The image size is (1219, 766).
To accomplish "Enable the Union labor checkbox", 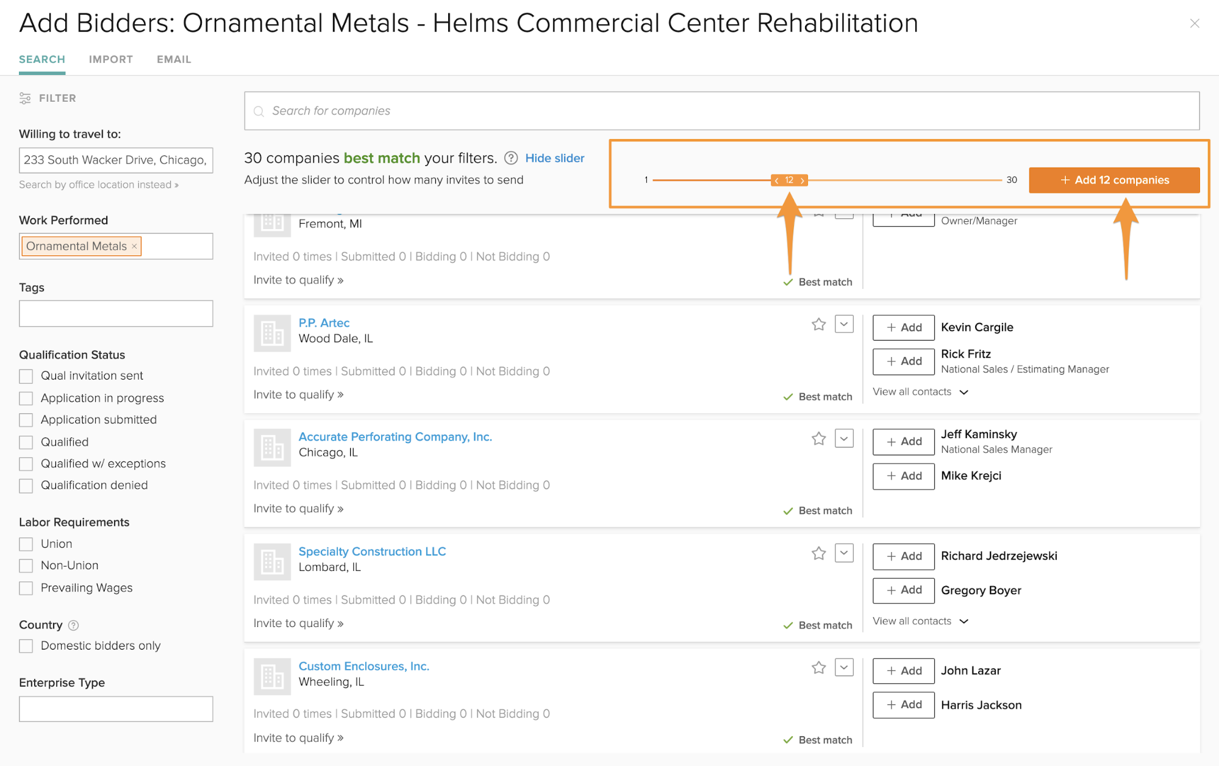I will coord(26,544).
